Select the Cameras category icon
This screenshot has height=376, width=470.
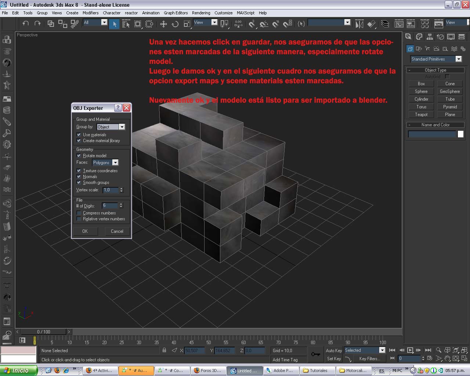436,48
